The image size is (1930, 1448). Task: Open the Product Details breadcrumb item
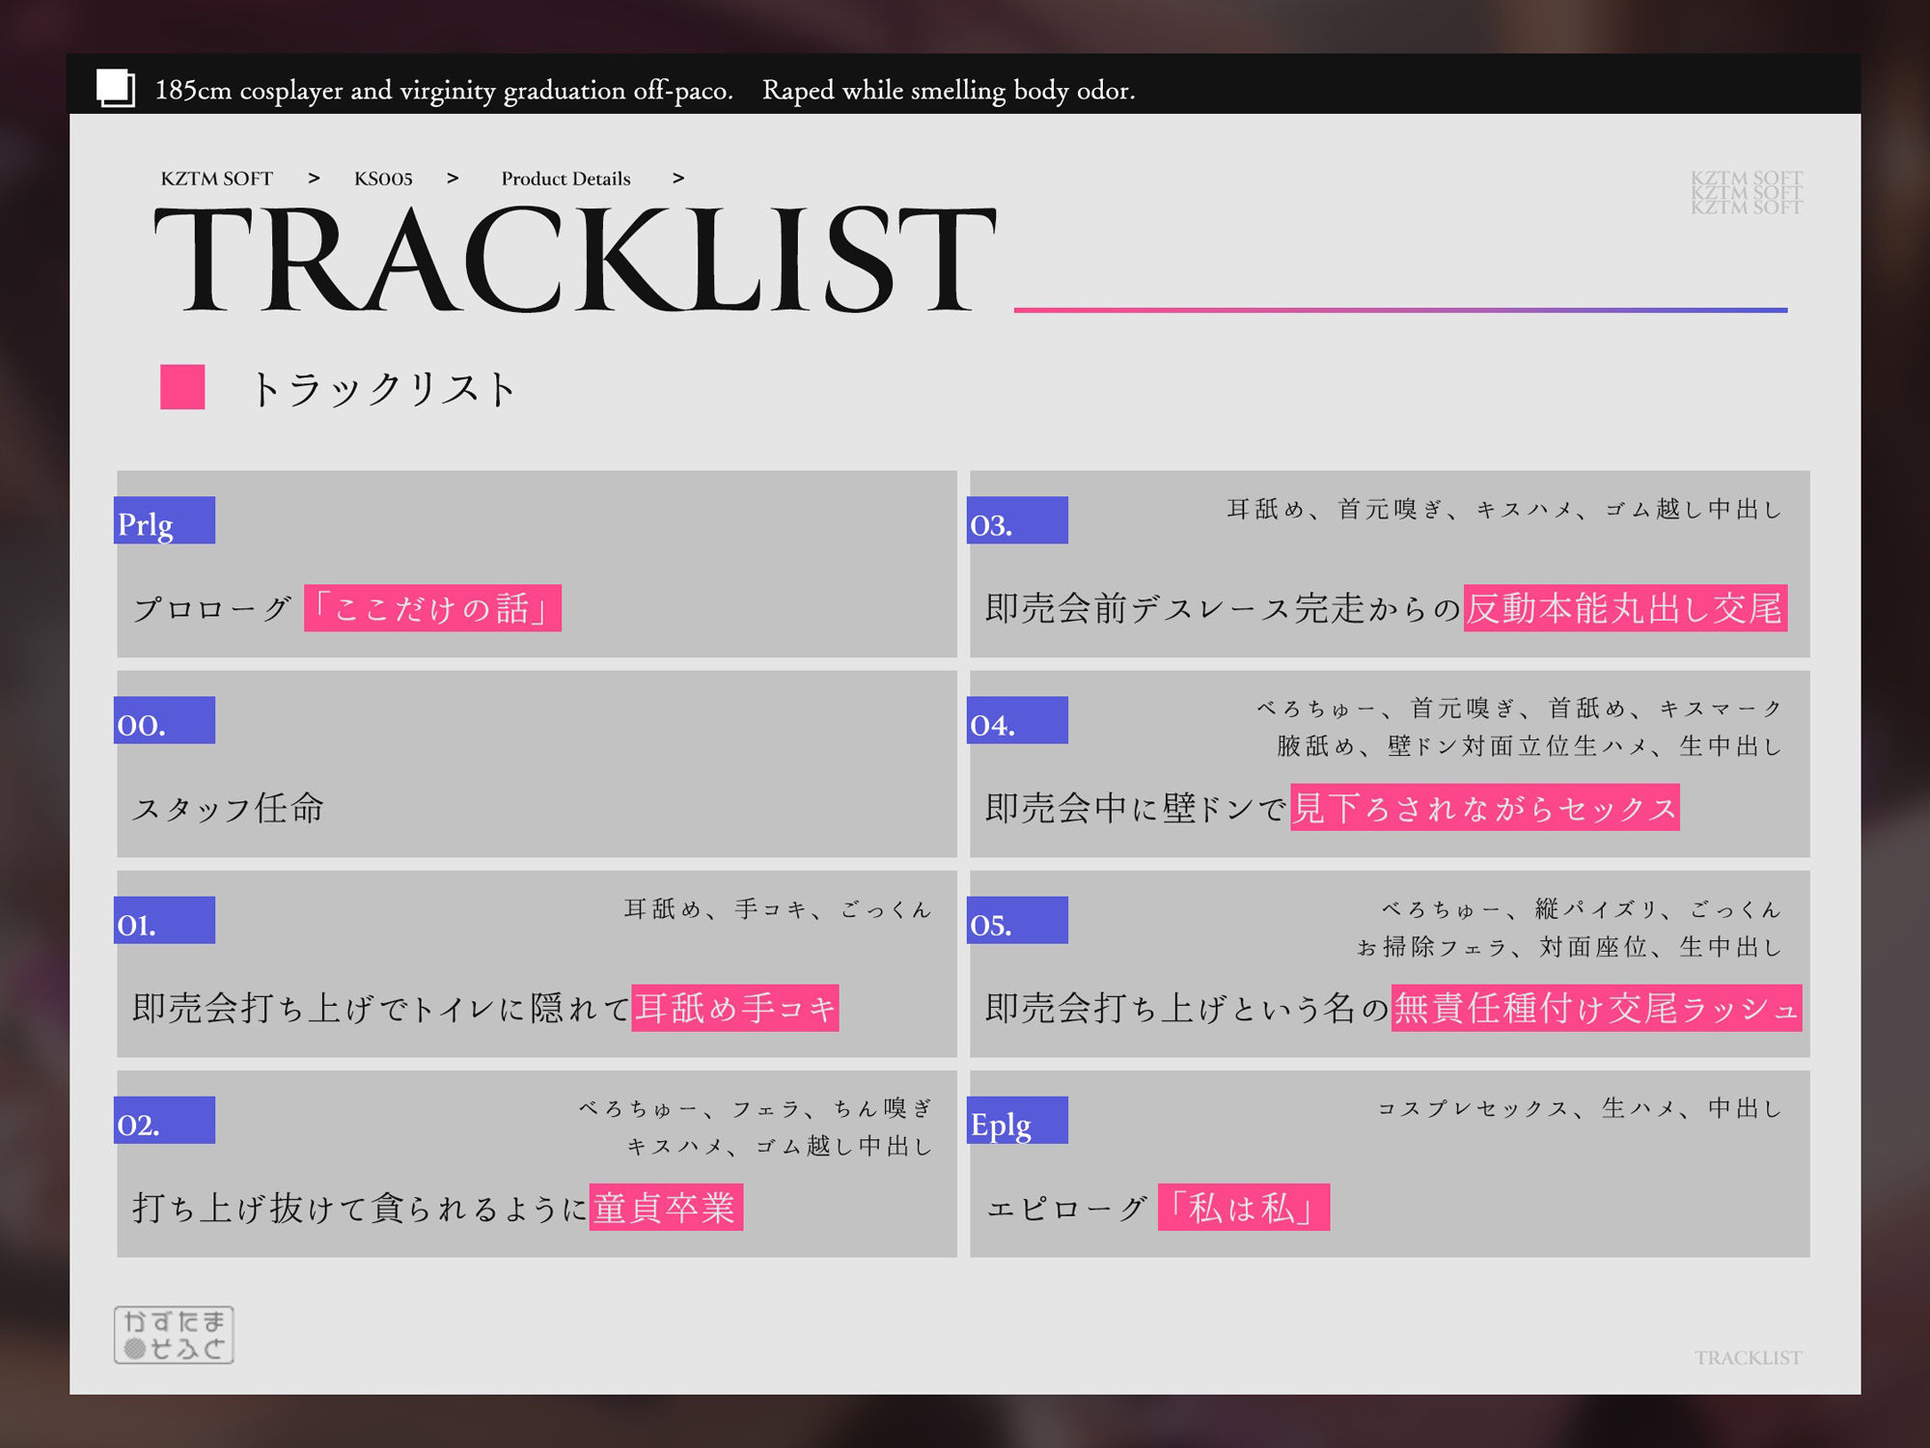pos(565,179)
